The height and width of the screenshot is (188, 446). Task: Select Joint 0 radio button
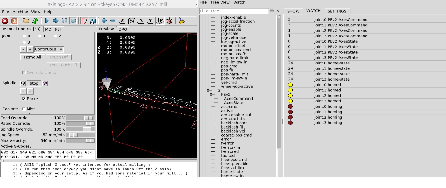tap(24, 36)
